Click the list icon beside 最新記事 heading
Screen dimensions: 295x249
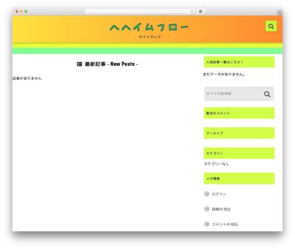80,64
